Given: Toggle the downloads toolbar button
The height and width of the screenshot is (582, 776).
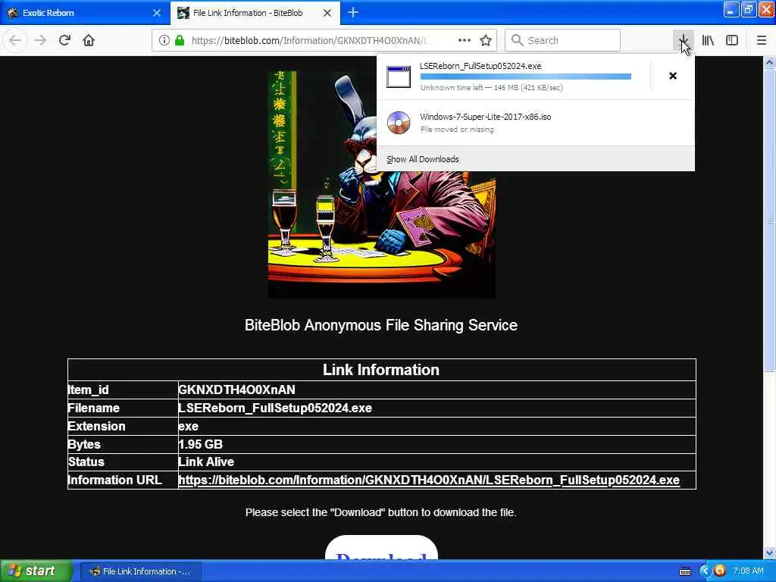Looking at the screenshot, I should (x=683, y=41).
